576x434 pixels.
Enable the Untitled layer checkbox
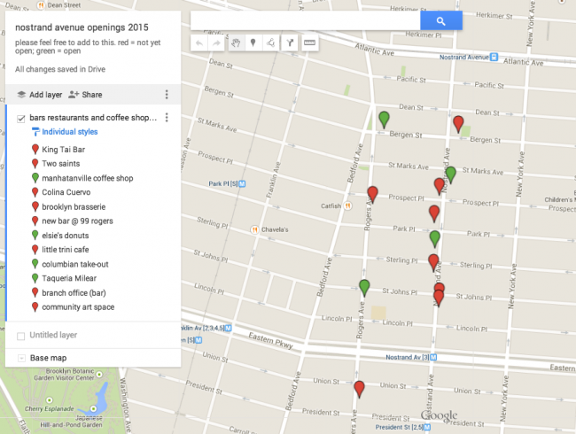pyautogui.click(x=21, y=336)
